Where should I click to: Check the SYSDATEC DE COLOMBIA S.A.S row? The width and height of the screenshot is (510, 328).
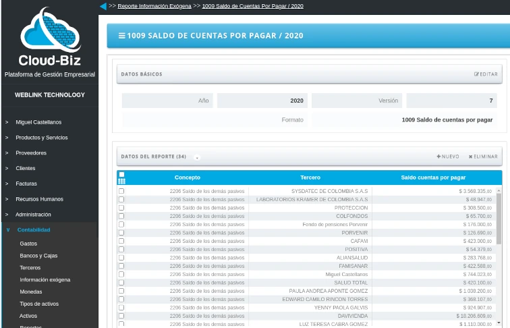coord(121,191)
